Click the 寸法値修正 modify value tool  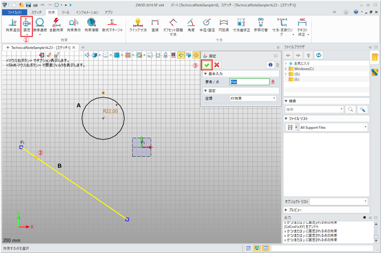tap(241, 25)
